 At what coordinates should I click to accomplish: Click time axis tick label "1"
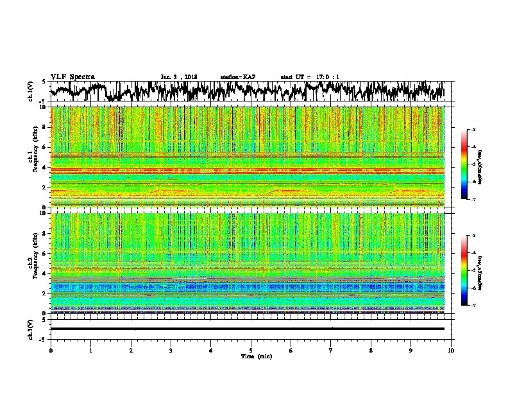point(90,351)
